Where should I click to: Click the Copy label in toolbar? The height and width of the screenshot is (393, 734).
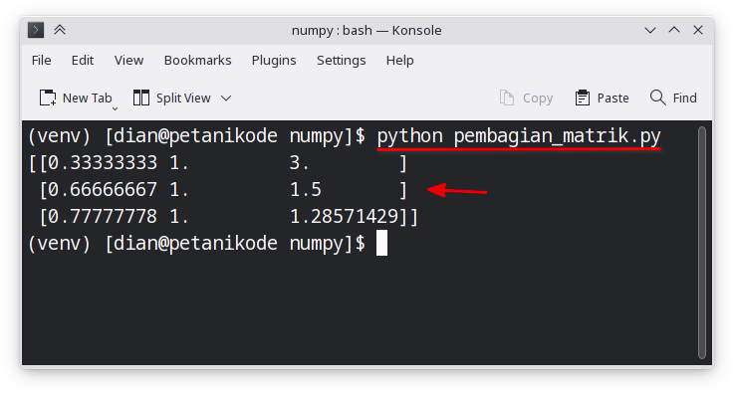538,98
